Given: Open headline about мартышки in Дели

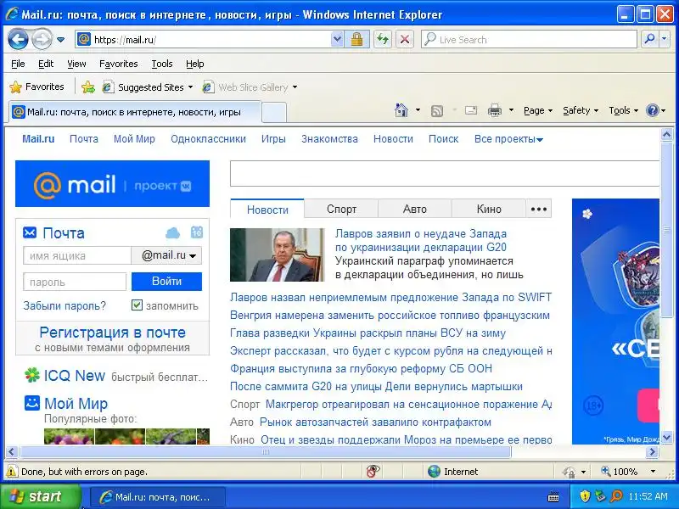Looking at the screenshot, I should (x=376, y=387).
